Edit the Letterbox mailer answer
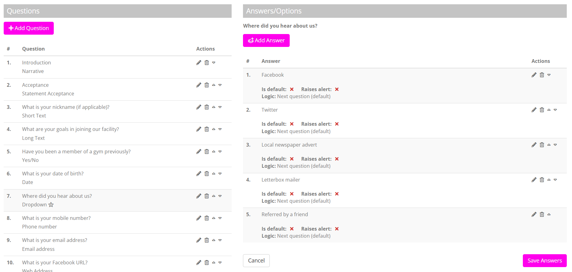 point(534,180)
